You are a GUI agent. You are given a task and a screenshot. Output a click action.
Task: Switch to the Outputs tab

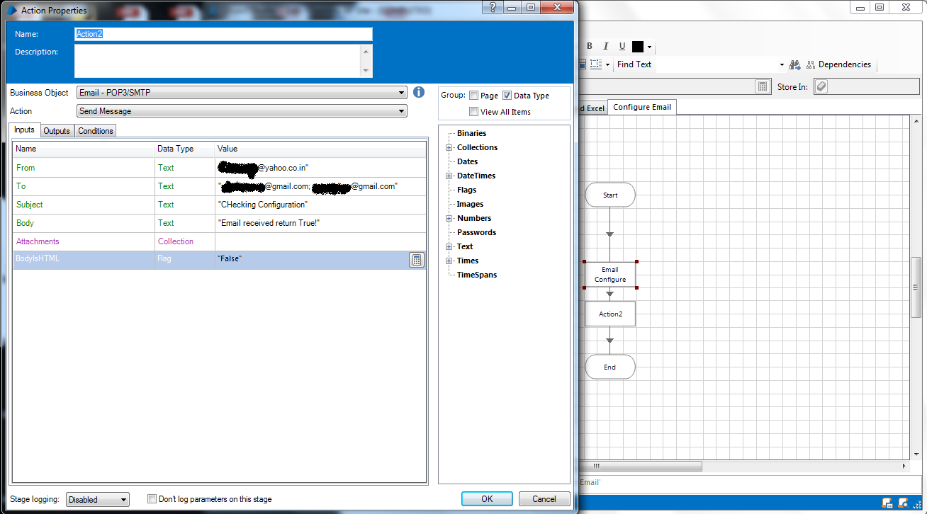57,130
